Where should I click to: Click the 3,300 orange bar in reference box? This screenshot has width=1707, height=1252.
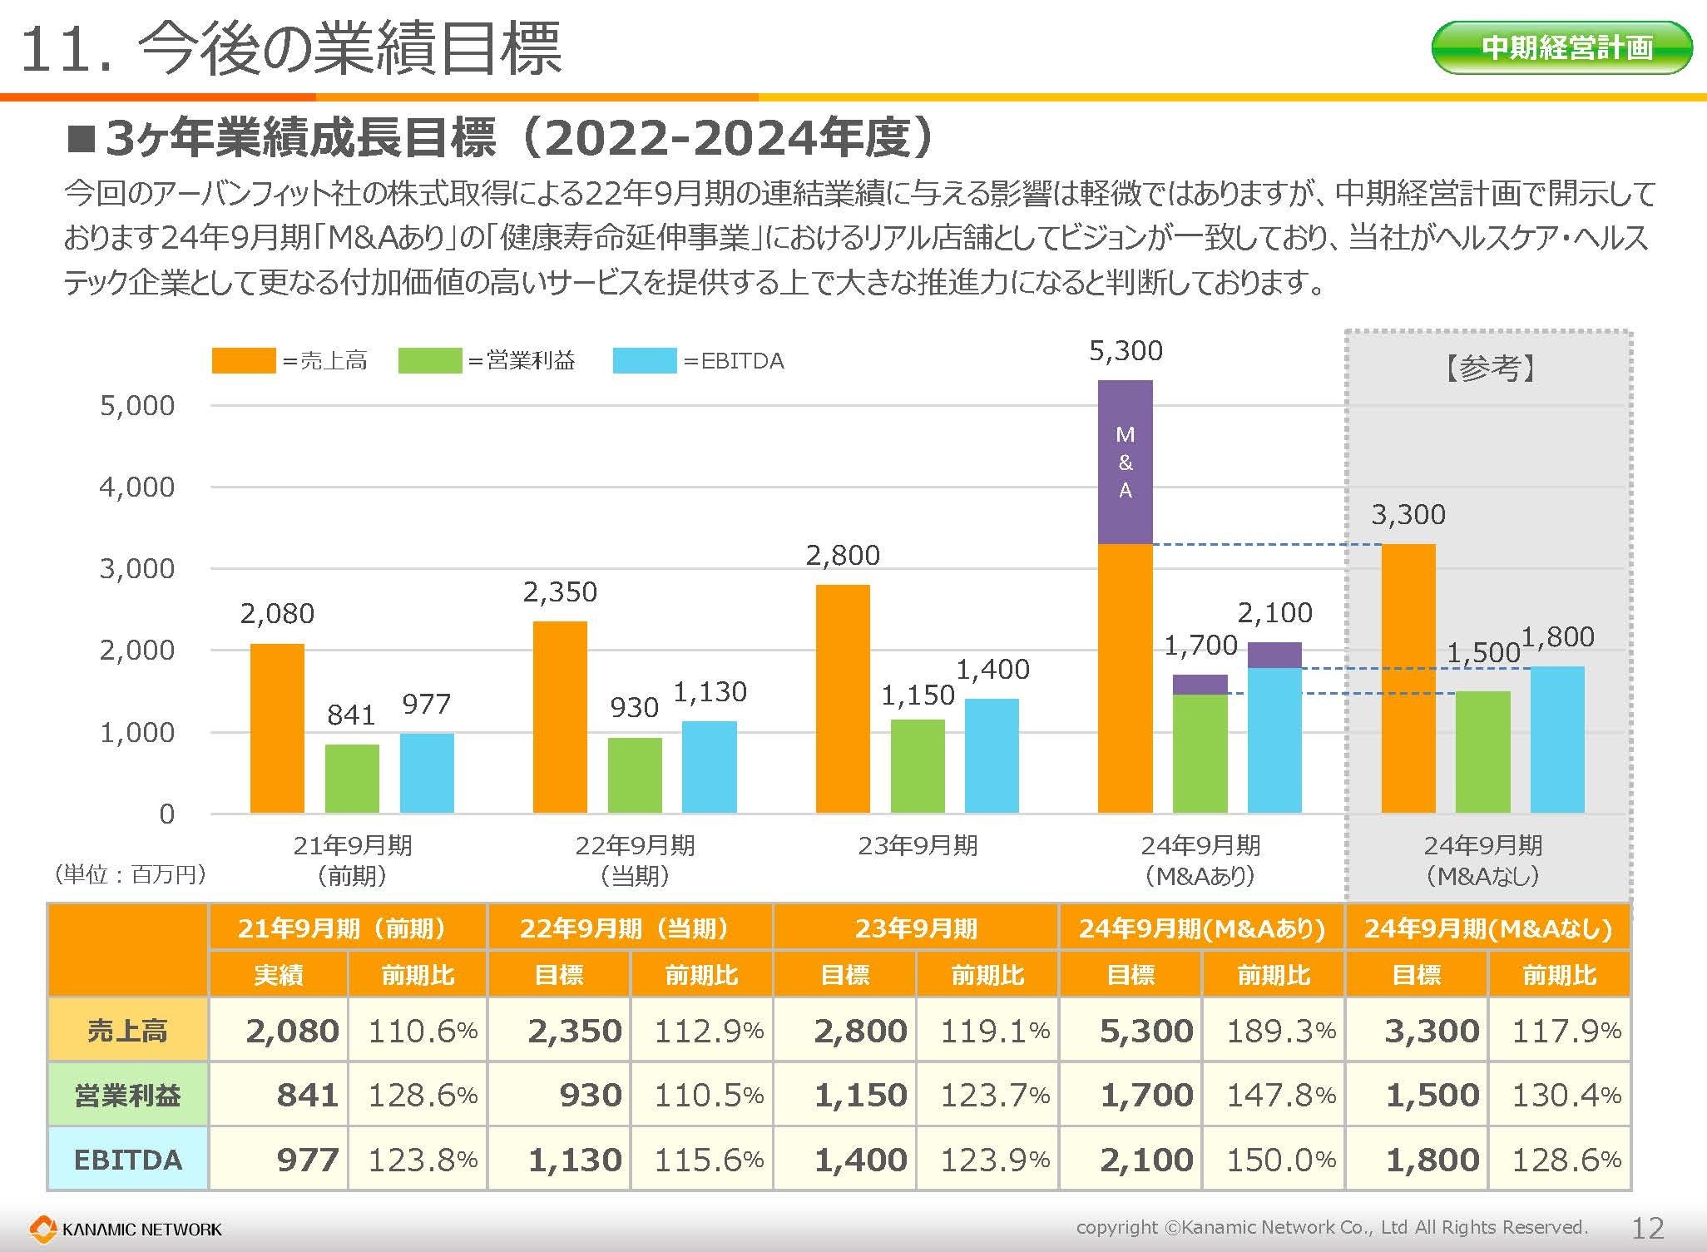[x=1408, y=678]
